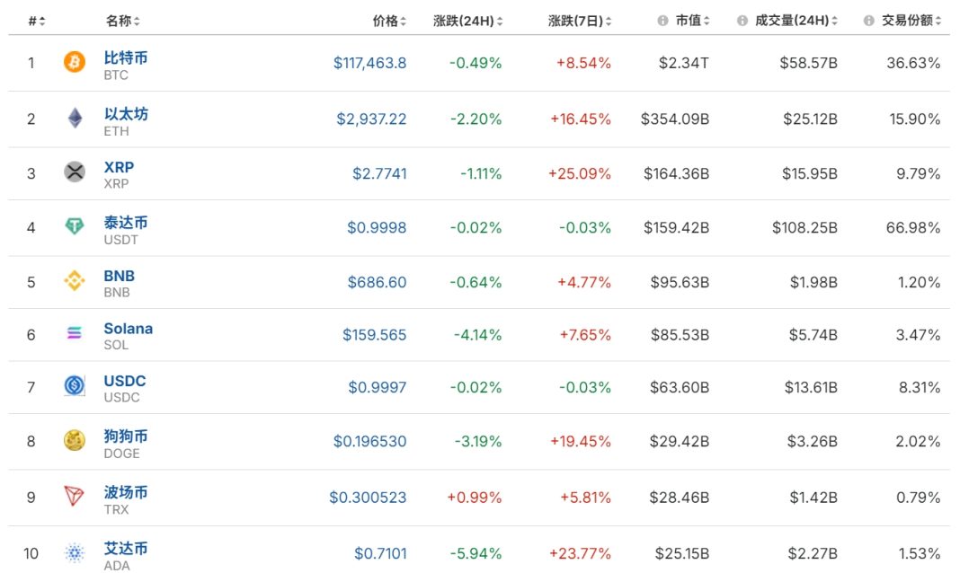Open the BNB coin name link
This screenshot has width=960, height=573.
pos(119,276)
